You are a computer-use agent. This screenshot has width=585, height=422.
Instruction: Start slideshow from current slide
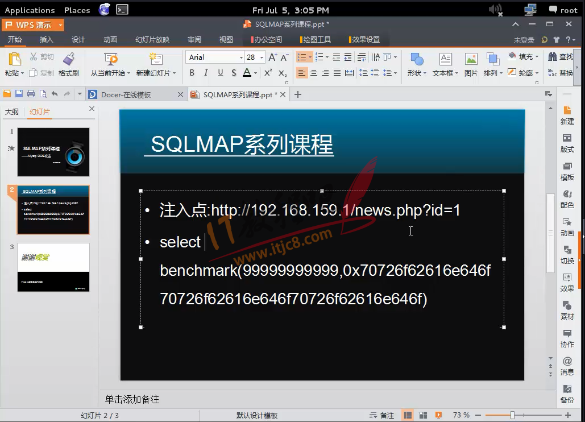(111, 59)
